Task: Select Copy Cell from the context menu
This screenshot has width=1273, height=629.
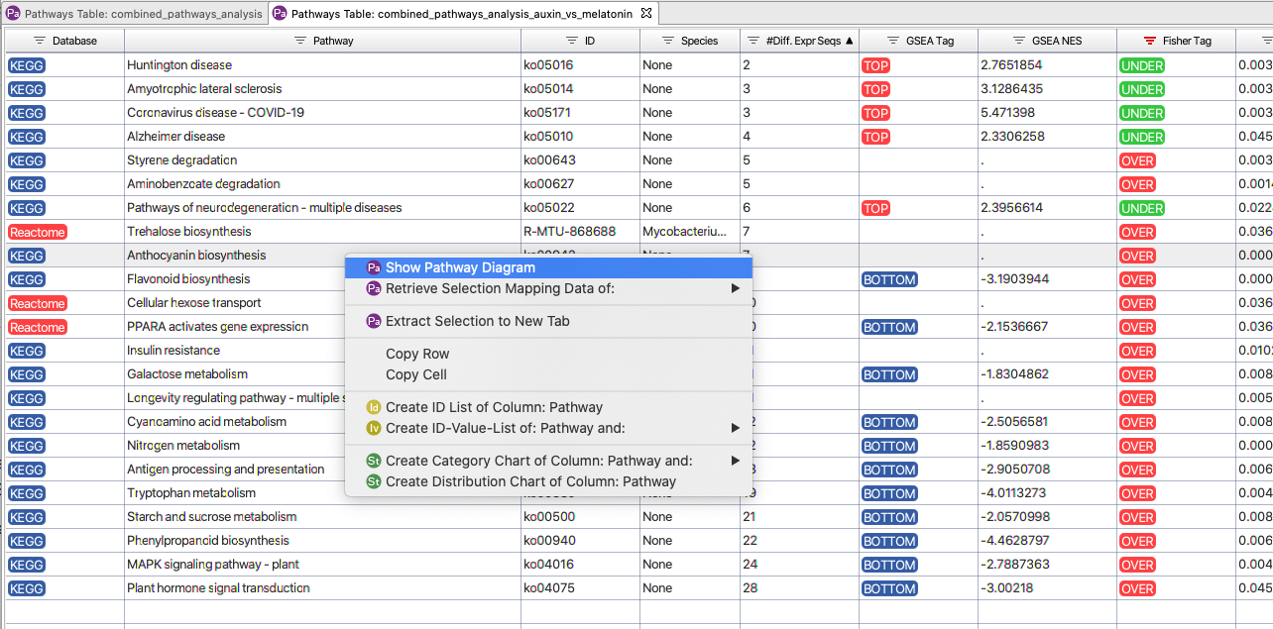Action: click(x=415, y=374)
